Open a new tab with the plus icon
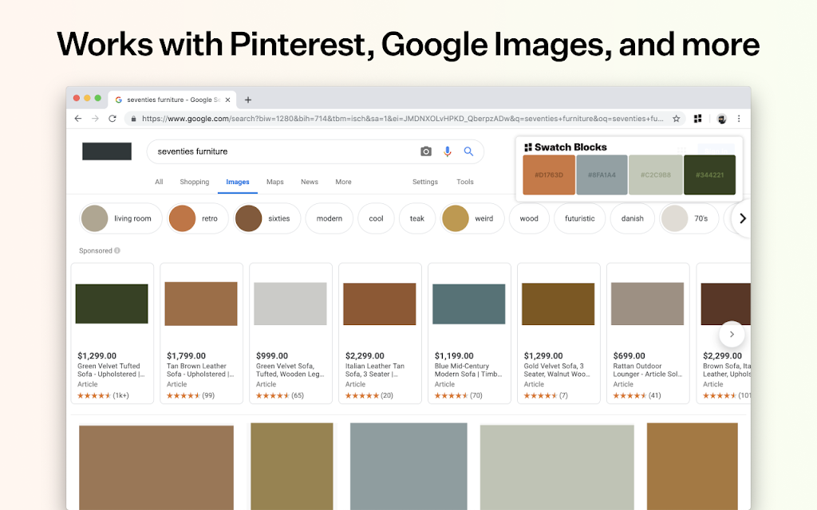The image size is (817, 510). [x=248, y=100]
